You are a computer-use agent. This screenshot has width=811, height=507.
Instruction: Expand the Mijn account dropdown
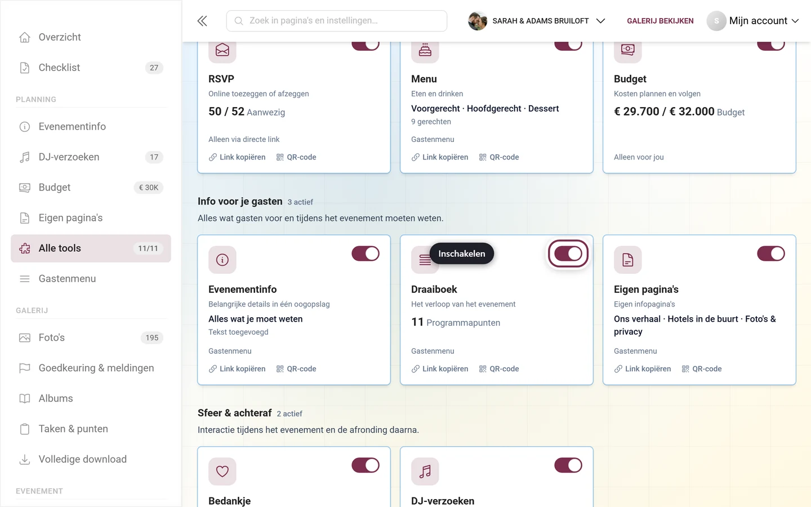[x=754, y=21]
